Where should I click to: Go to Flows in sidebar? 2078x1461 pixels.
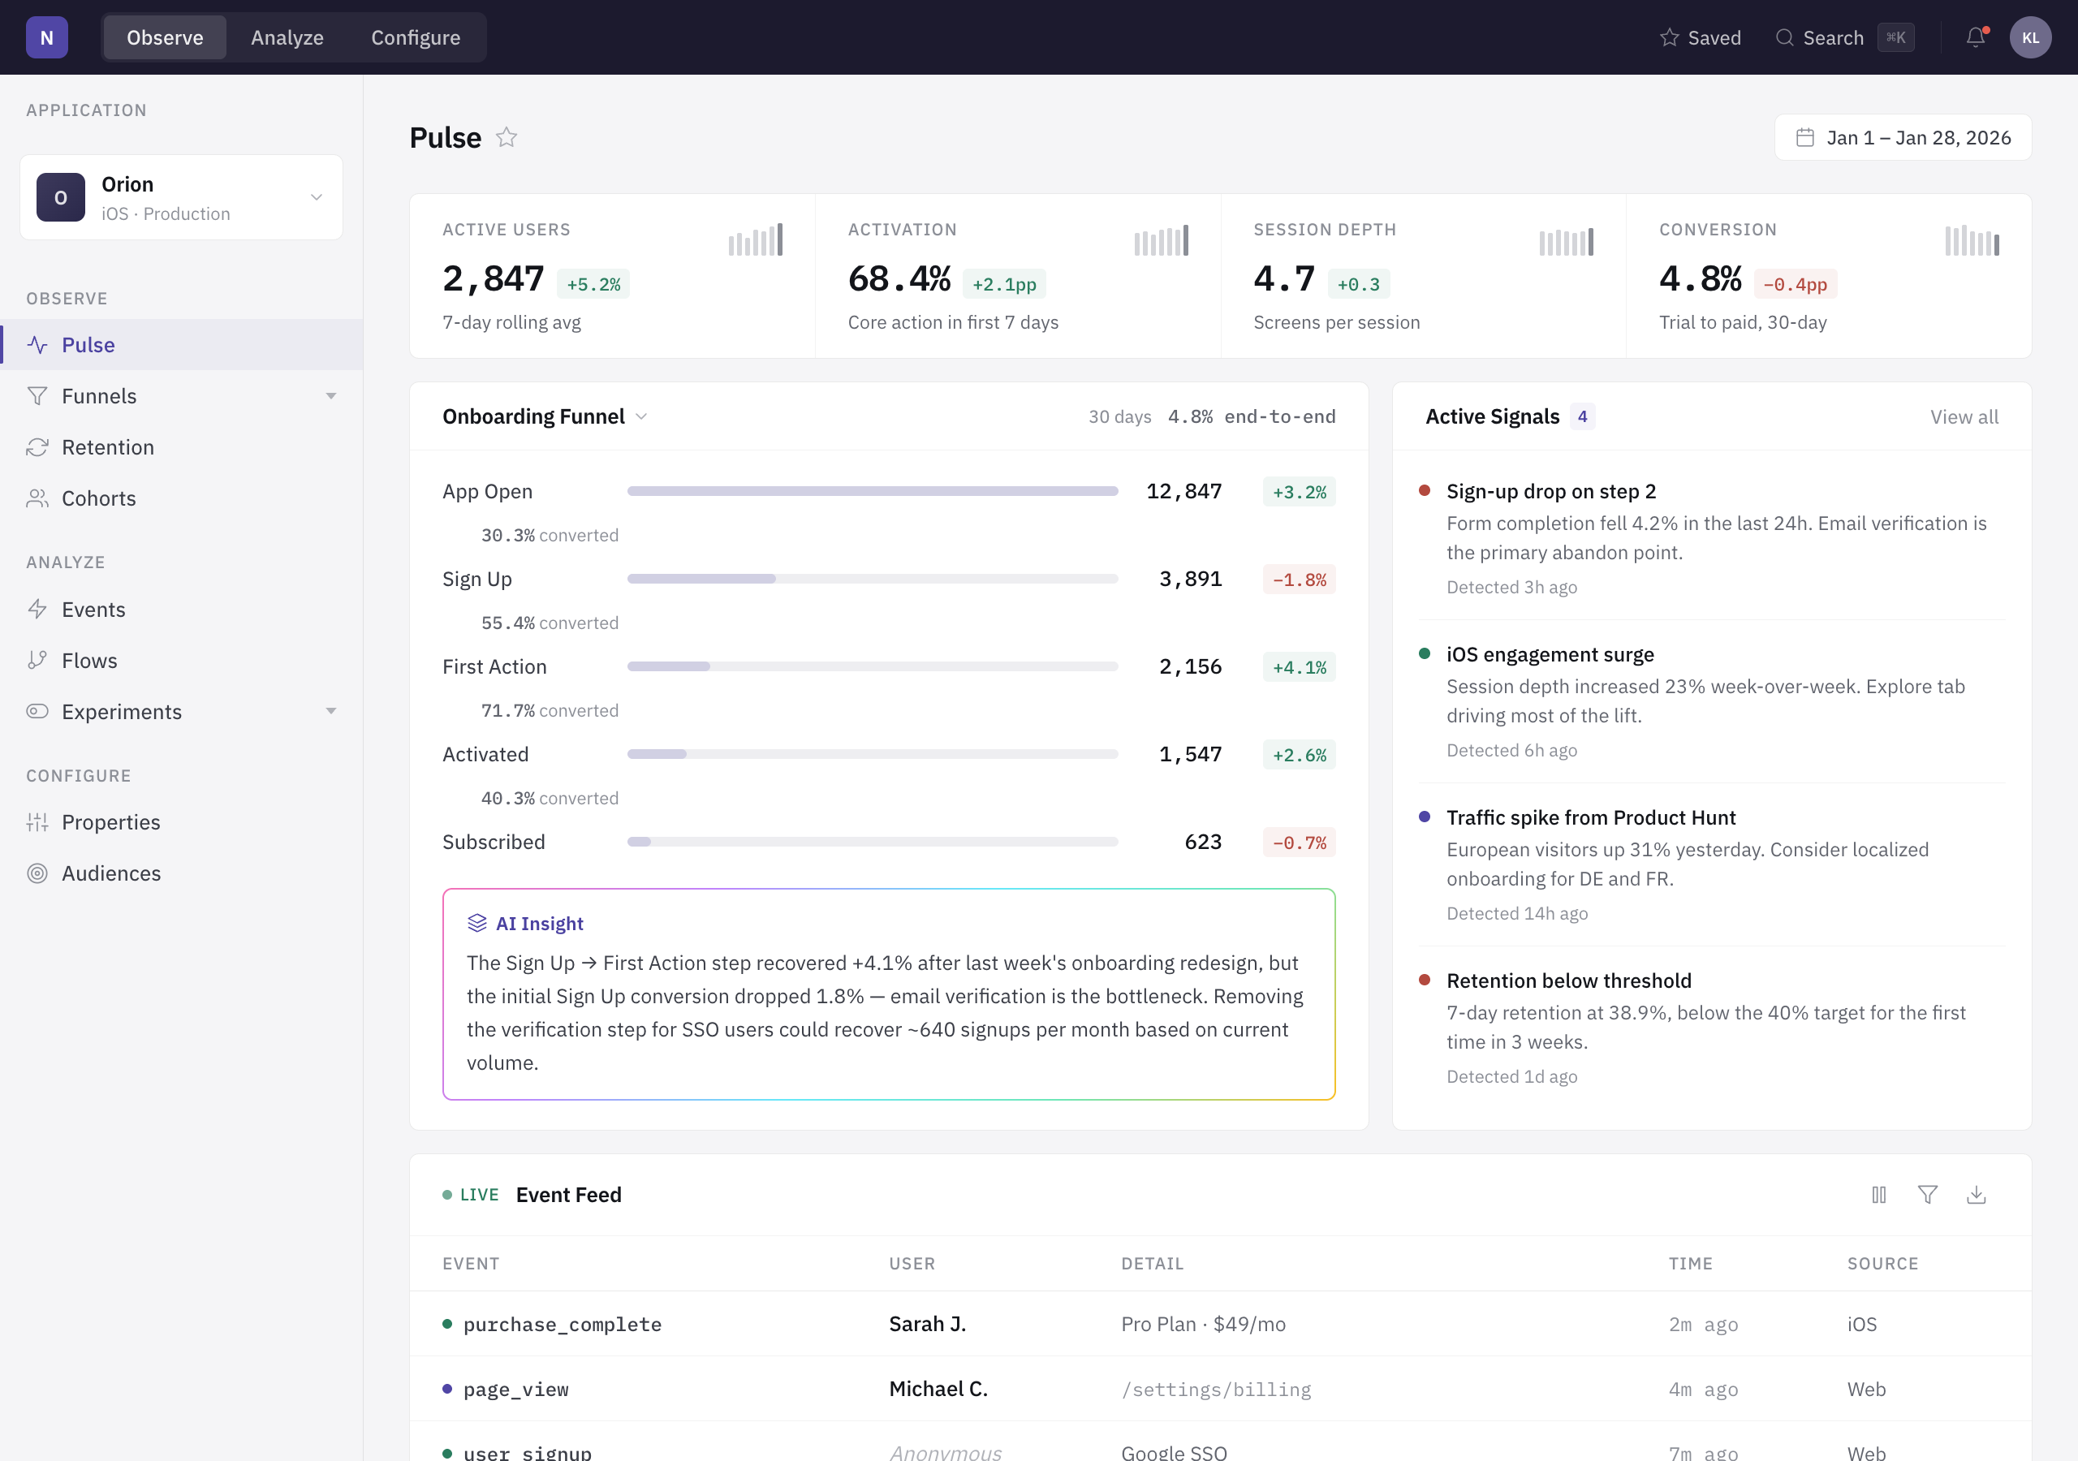click(x=89, y=661)
